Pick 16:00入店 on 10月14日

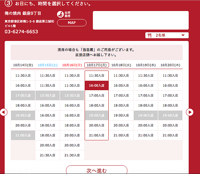tap(23, 86)
